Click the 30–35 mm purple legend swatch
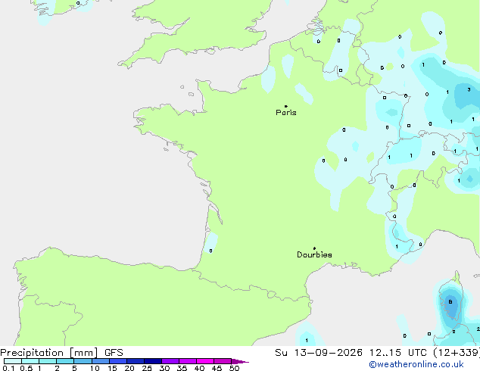Image resolution: width=480 pixels, height=371 pixels. 170,361
